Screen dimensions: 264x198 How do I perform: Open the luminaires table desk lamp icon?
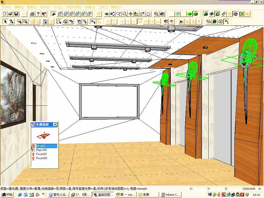point(227,22)
